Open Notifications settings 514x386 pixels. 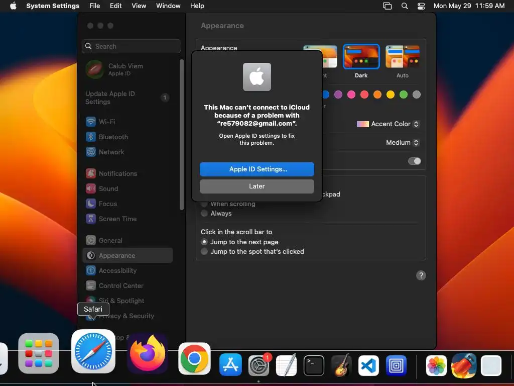[x=127, y=173]
